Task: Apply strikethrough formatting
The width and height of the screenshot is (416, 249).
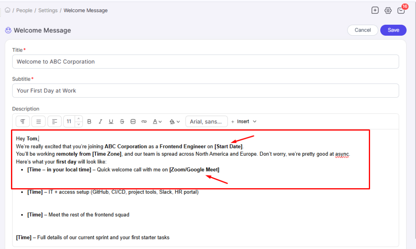Action: click(x=122, y=121)
